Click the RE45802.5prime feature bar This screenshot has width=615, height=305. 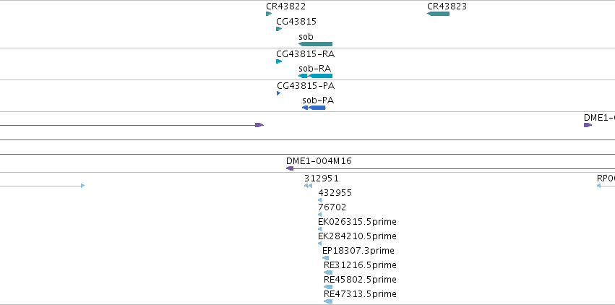tap(328, 287)
